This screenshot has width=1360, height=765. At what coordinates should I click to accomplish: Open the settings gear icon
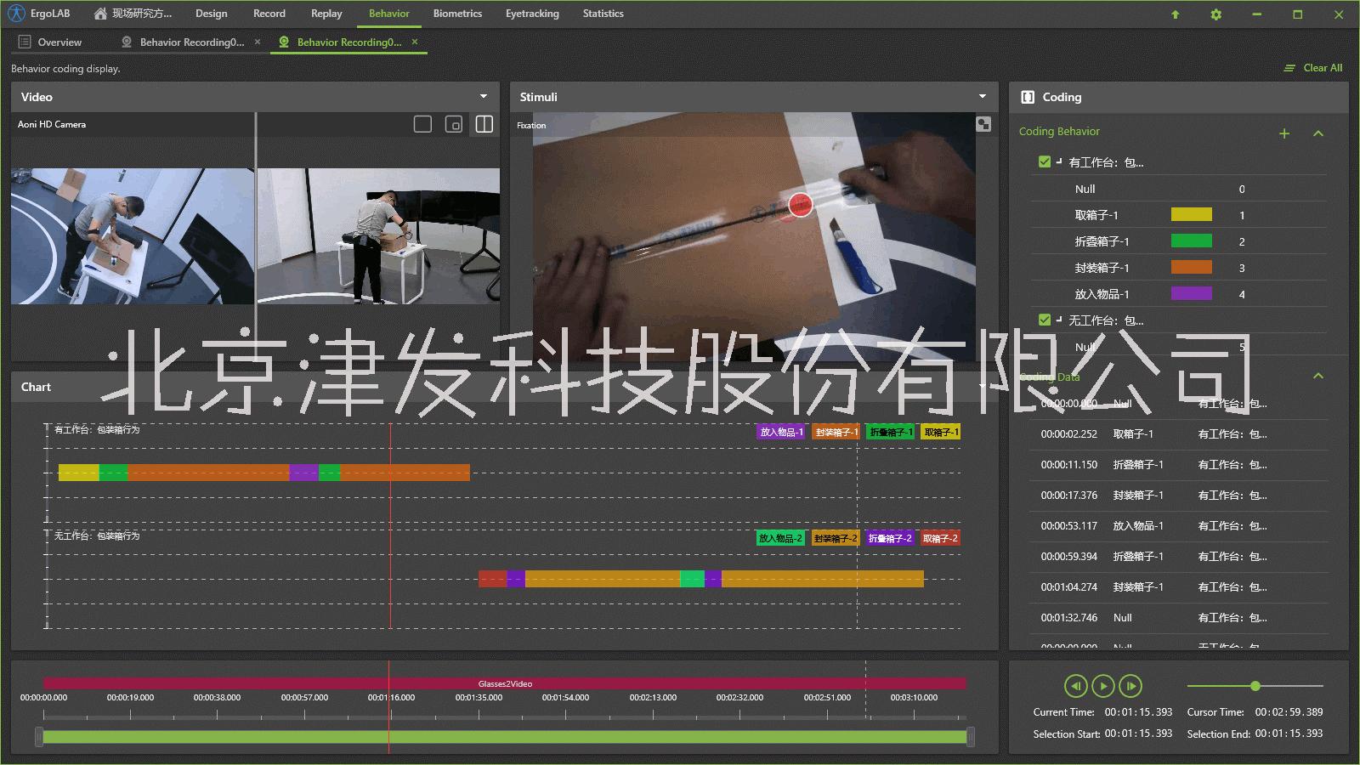[x=1216, y=14]
